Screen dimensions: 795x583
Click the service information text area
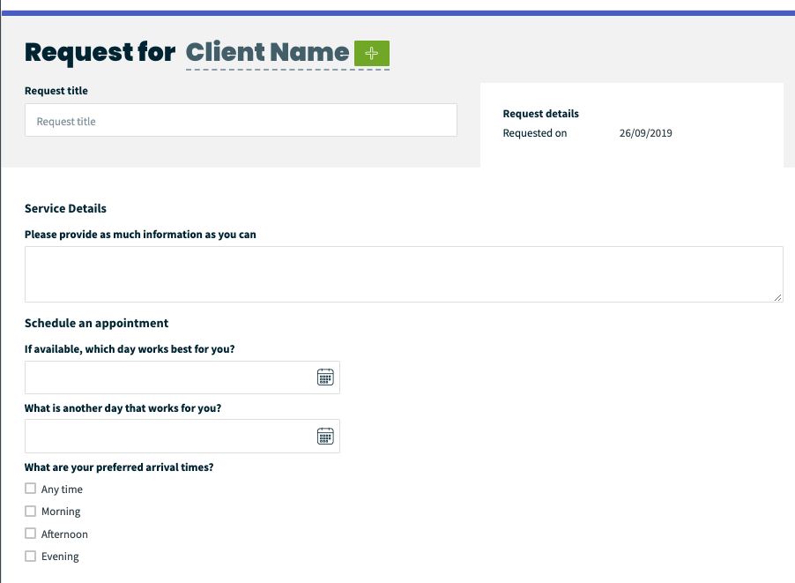point(403,273)
